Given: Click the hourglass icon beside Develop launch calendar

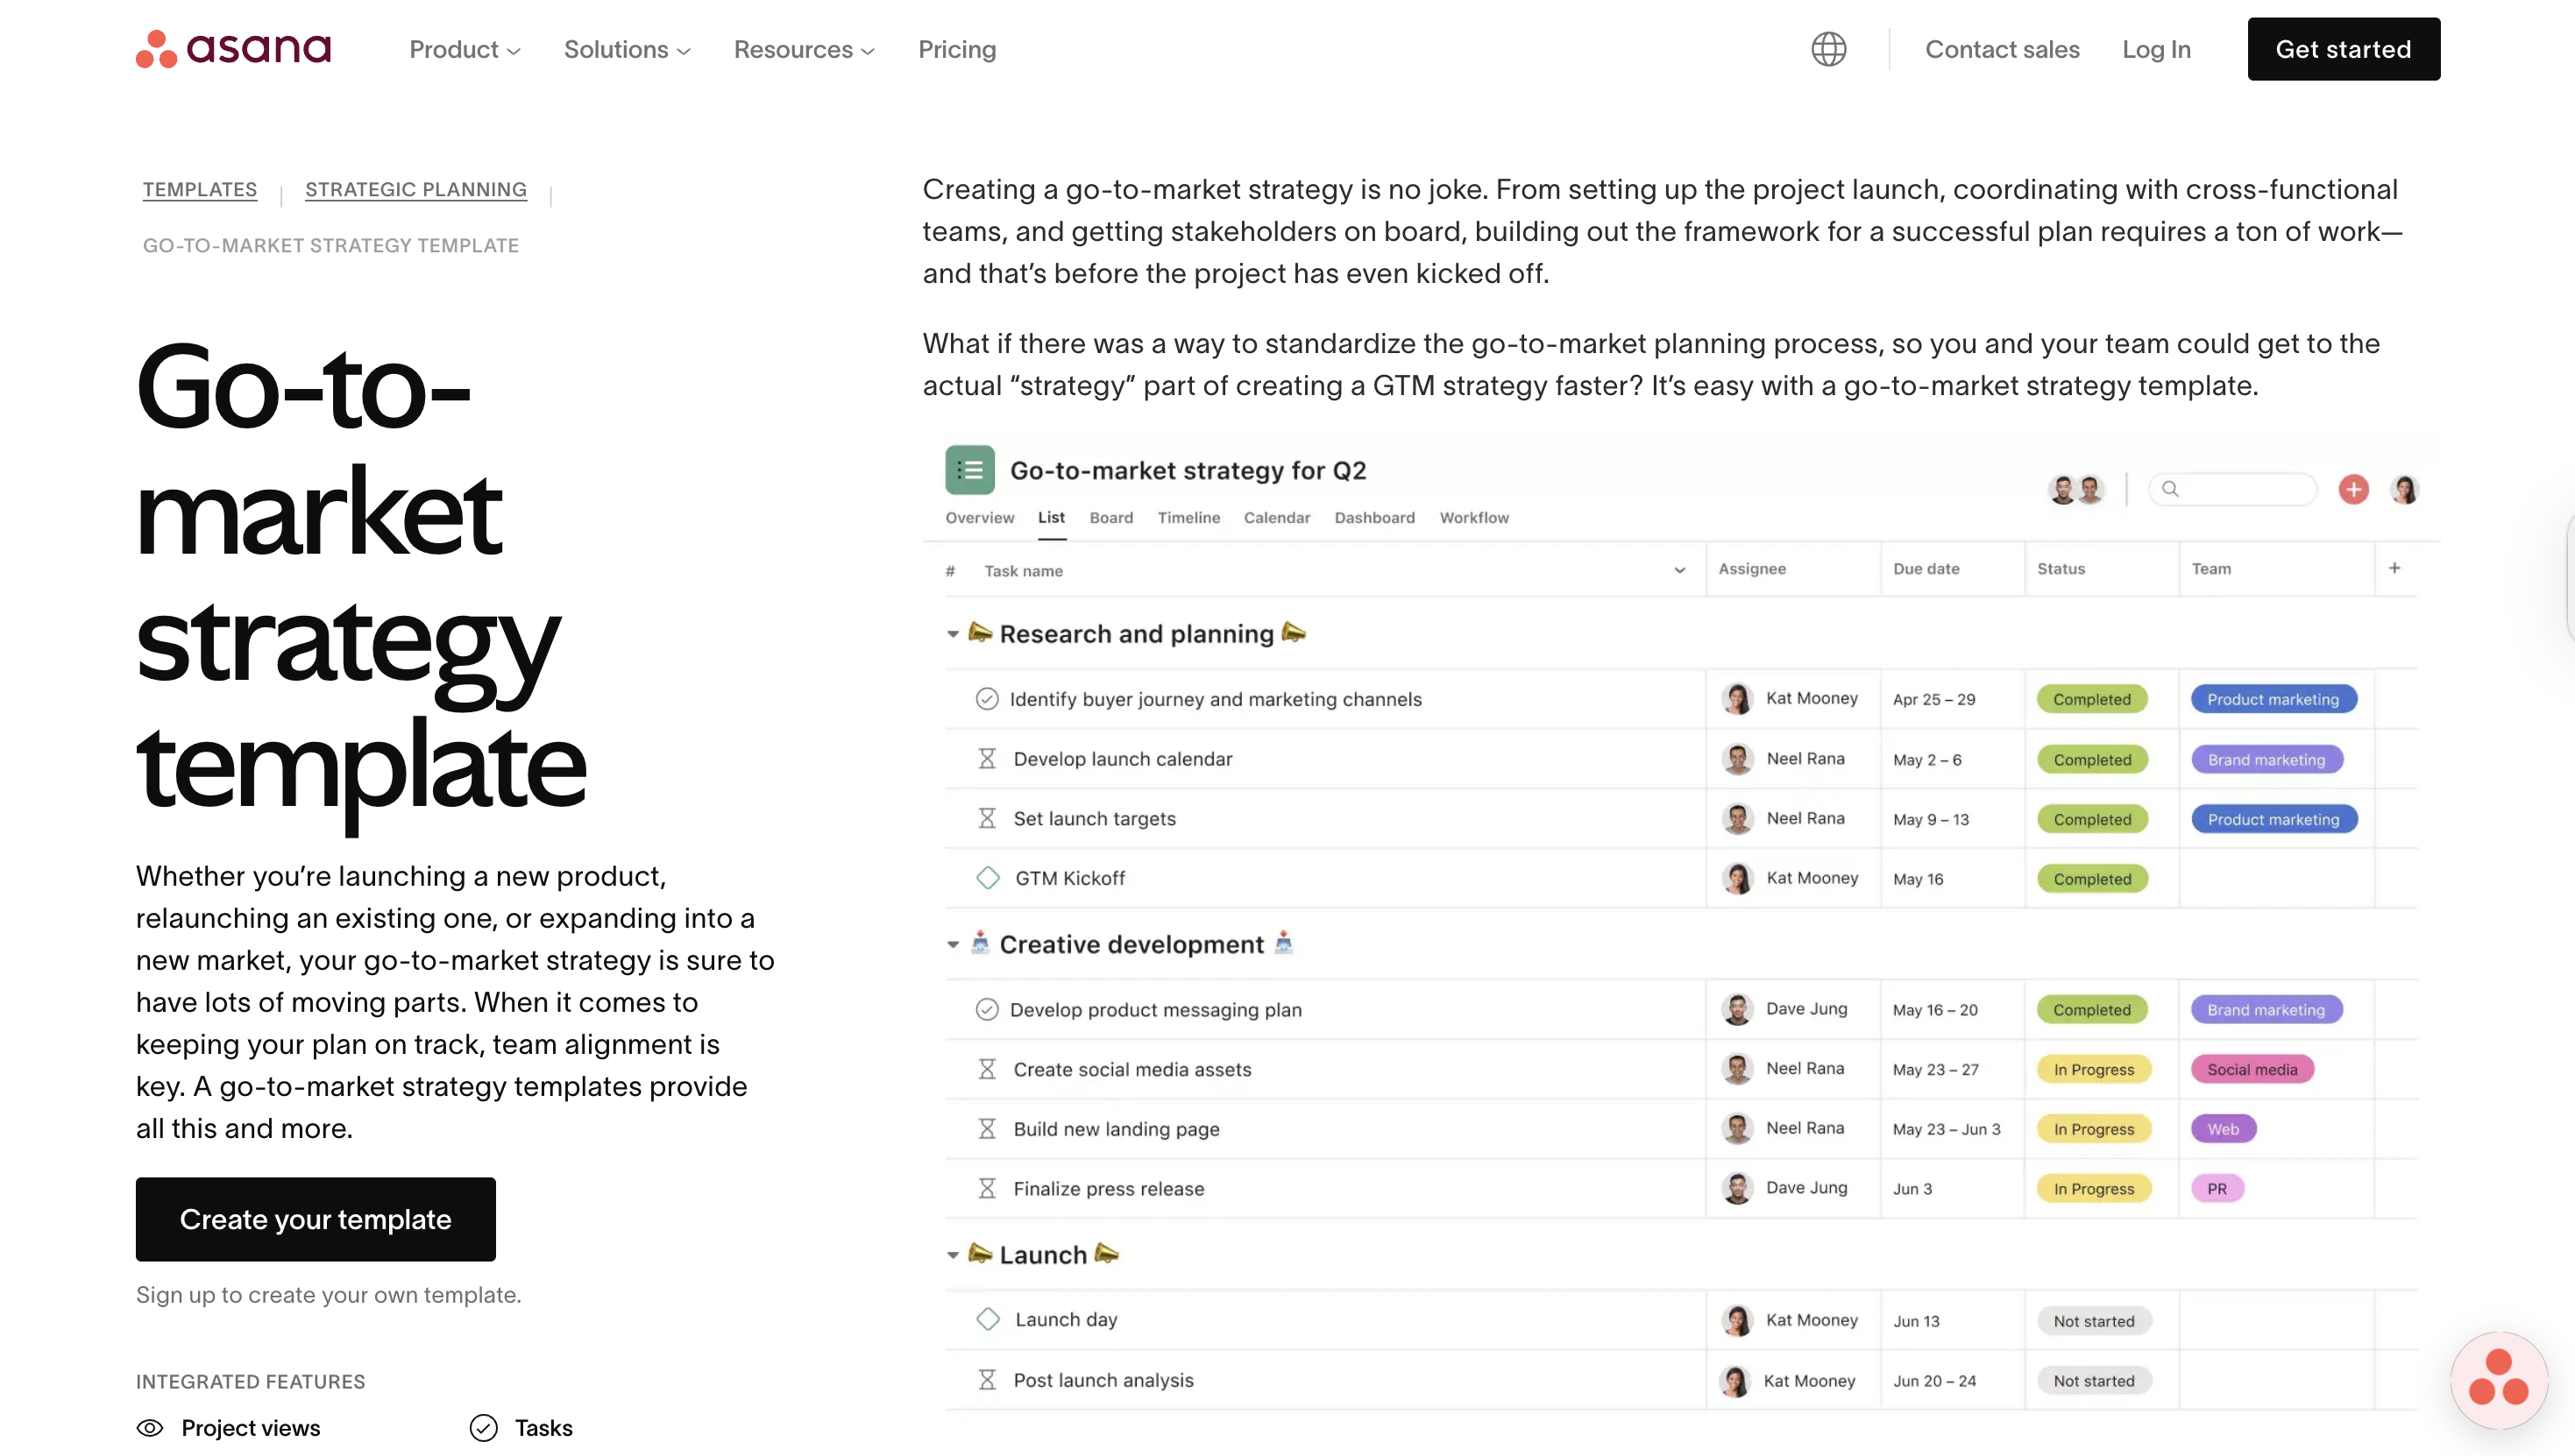Looking at the screenshot, I should pos(986,759).
